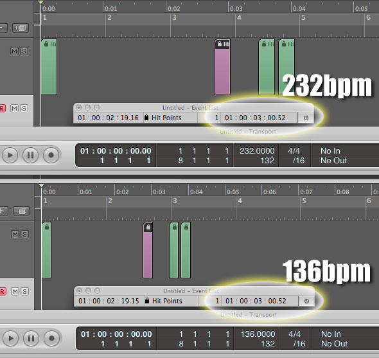Click bar 3 marker in lower ruler
This screenshot has height=358, width=379.
175,201
